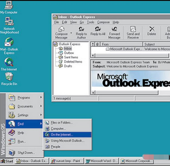Sort by the attachment paperclip column
This screenshot has height=166, width=170.
tap(97, 44)
